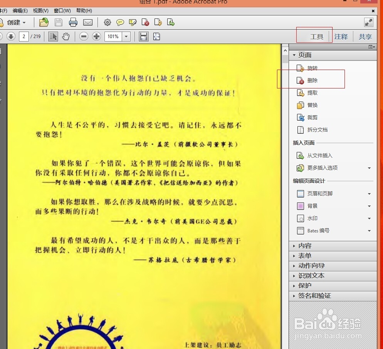Enable scrolling fit width mode icon

[144, 37]
